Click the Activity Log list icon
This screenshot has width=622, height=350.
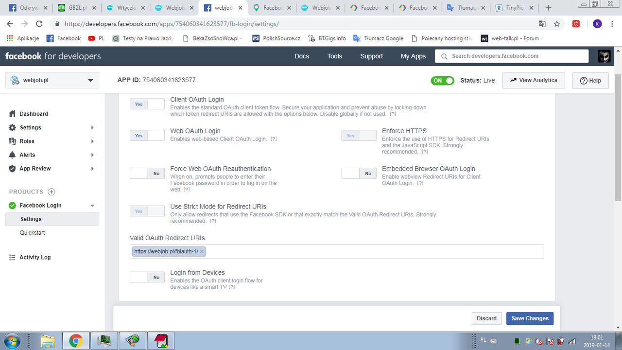click(x=12, y=257)
